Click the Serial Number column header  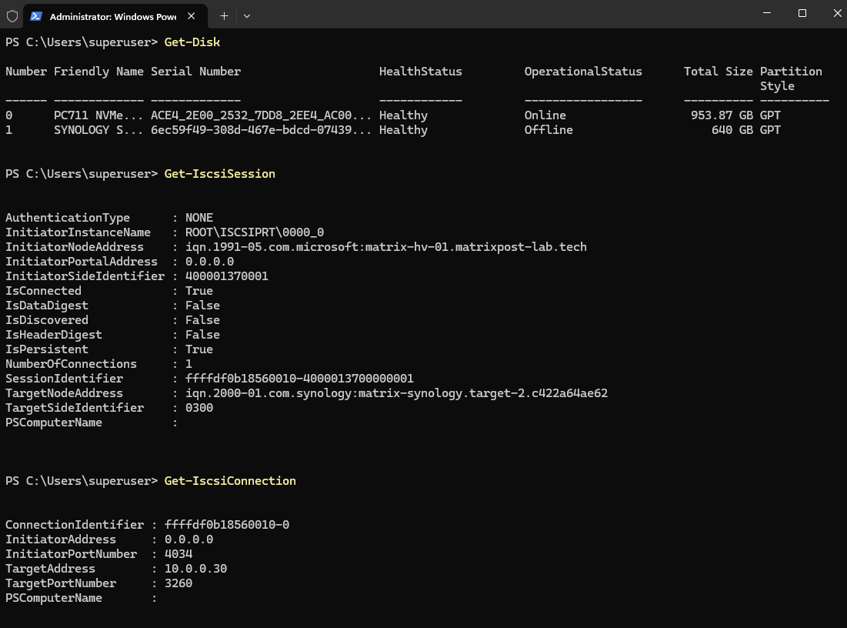point(195,72)
